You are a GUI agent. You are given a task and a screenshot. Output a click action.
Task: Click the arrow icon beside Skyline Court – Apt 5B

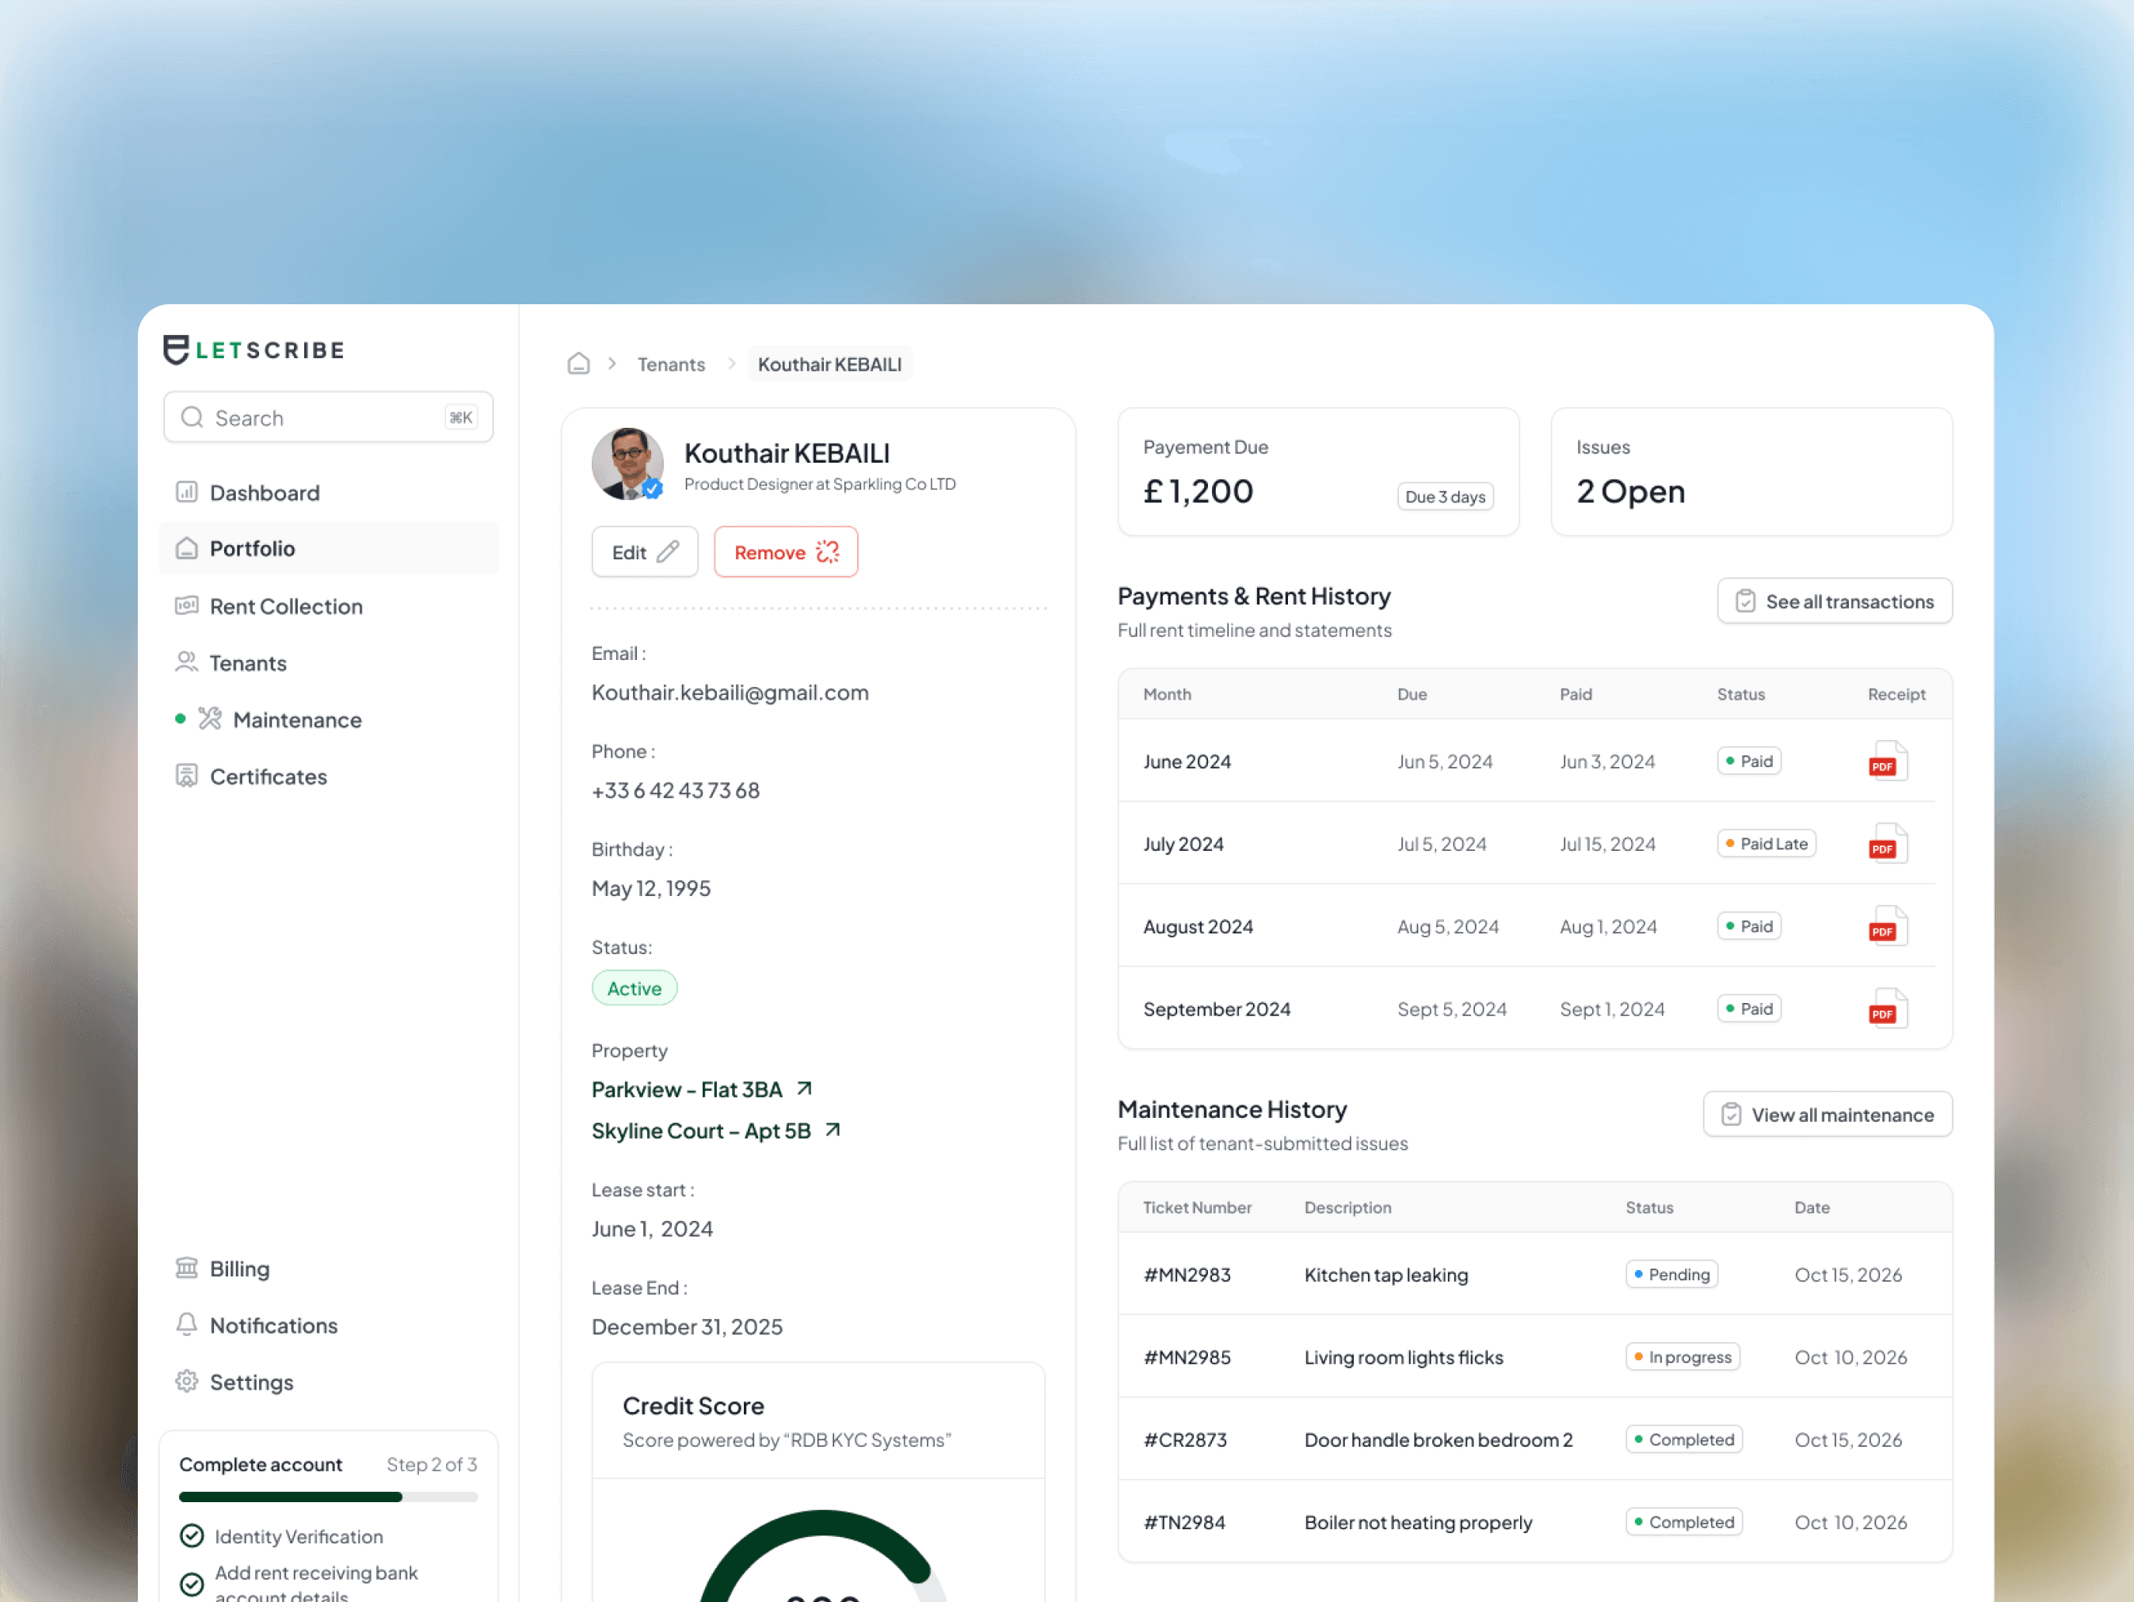[833, 1130]
